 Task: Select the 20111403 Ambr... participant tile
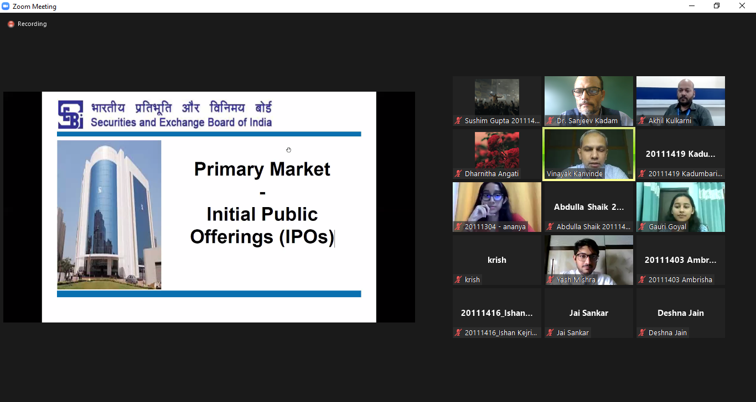[x=681, y=260]
